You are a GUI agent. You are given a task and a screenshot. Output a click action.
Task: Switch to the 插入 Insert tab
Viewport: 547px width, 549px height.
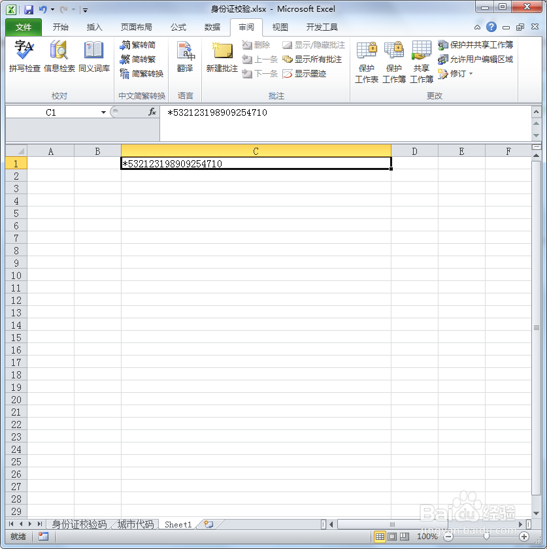[95, 27]
